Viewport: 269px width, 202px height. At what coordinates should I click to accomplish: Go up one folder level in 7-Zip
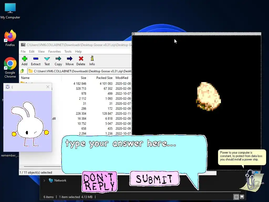pos(22,71)
